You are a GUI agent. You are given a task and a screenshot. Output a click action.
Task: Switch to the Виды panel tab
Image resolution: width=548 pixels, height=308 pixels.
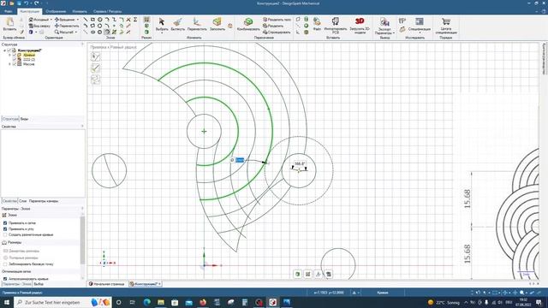coord(24,119)
